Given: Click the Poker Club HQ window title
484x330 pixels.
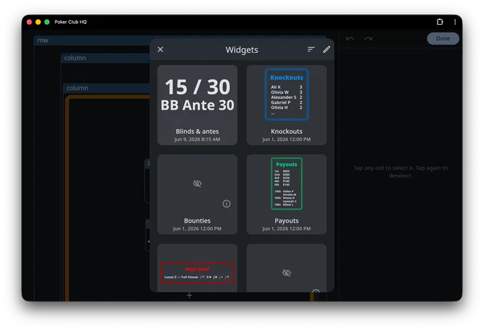Looking at the screenshot, I should pyautogui.click(x=71, y=22).
